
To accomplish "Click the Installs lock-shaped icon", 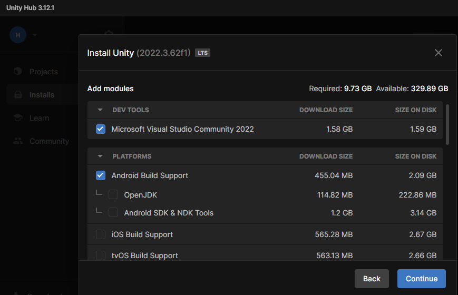I will point(18,94).
